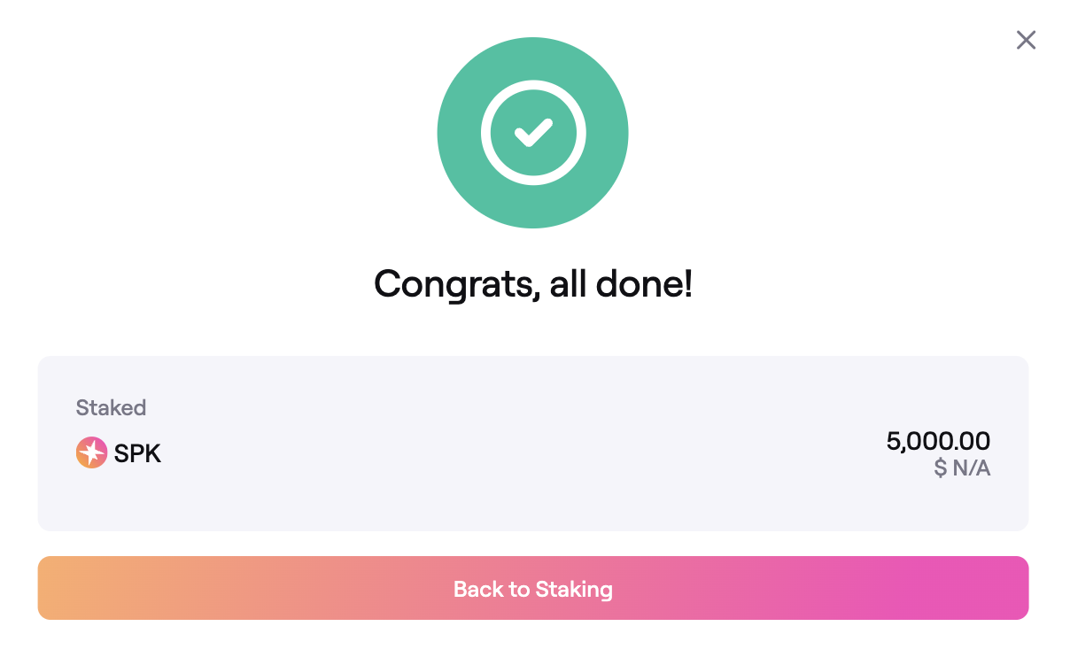The height and width of the screenshot is (657, 1070).
Task: Click the "Staked" label
Action: [111, 408]
